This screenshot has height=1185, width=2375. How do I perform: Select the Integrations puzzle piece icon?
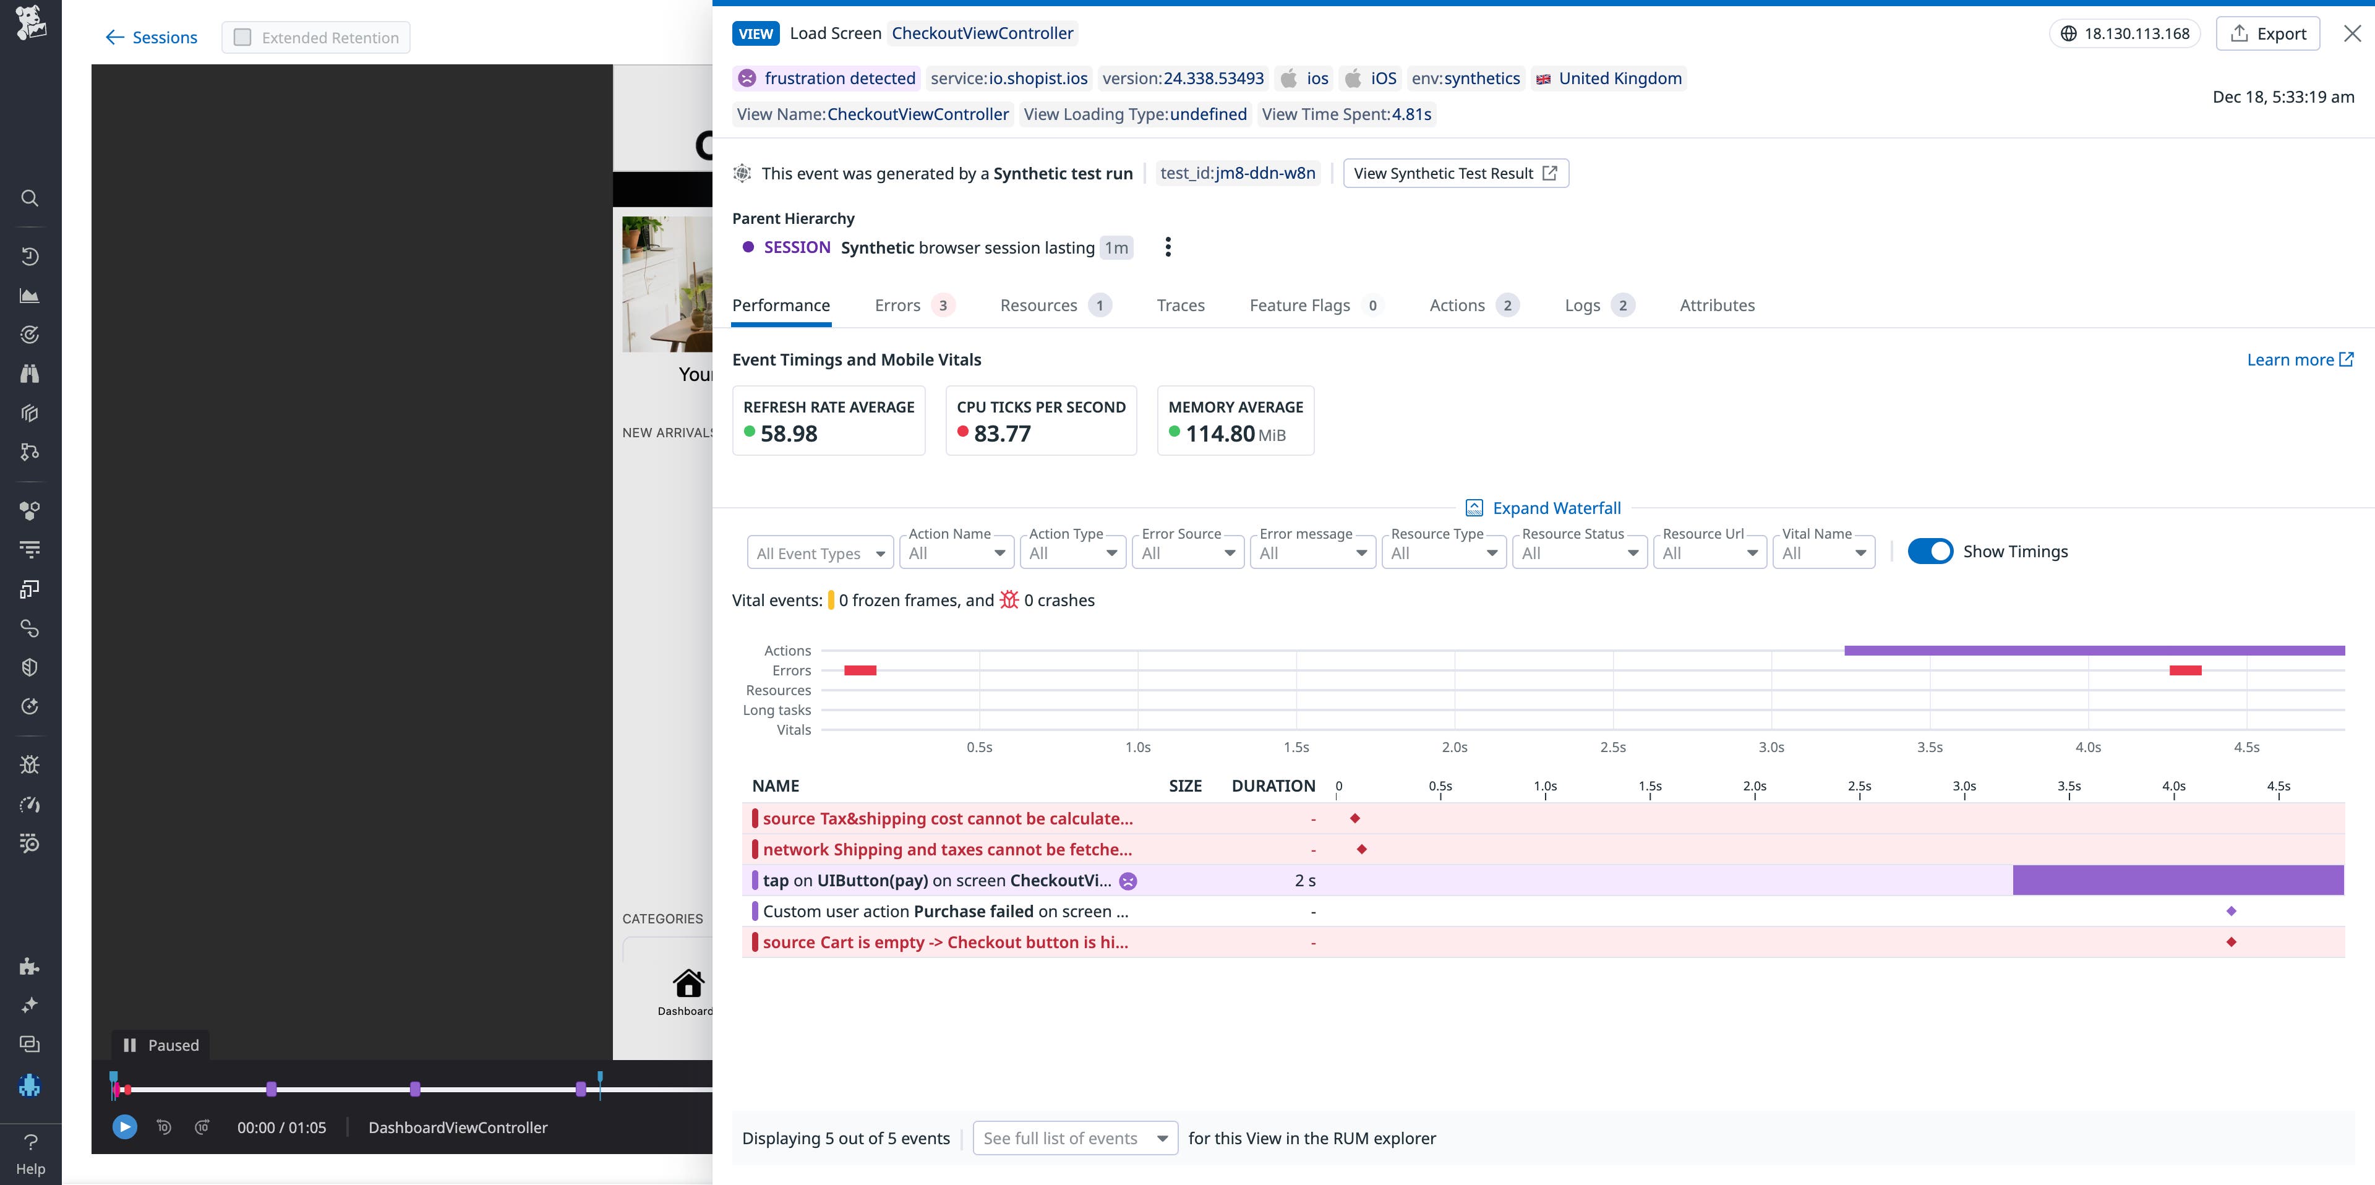tap(30, 967)
